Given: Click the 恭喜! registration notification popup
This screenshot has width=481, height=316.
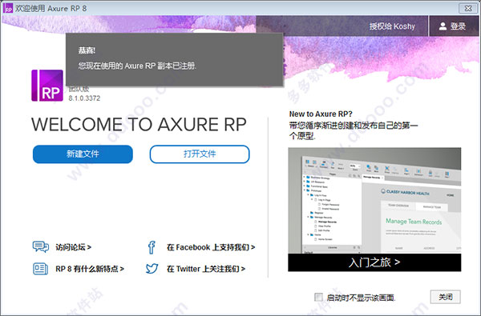Looking at the screenshot, I should [174, 60].
